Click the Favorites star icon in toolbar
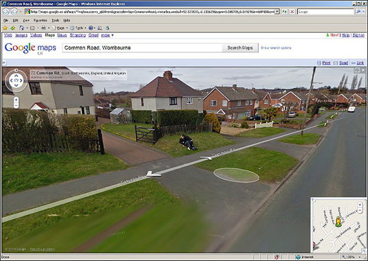 tap(5, 28)
